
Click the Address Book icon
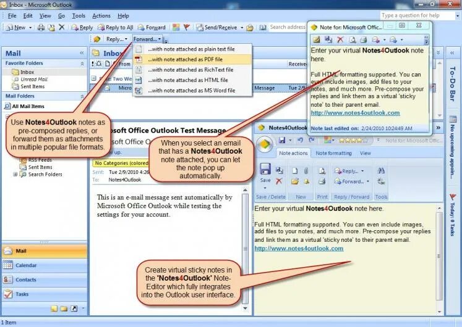click(x=262, y=28)
